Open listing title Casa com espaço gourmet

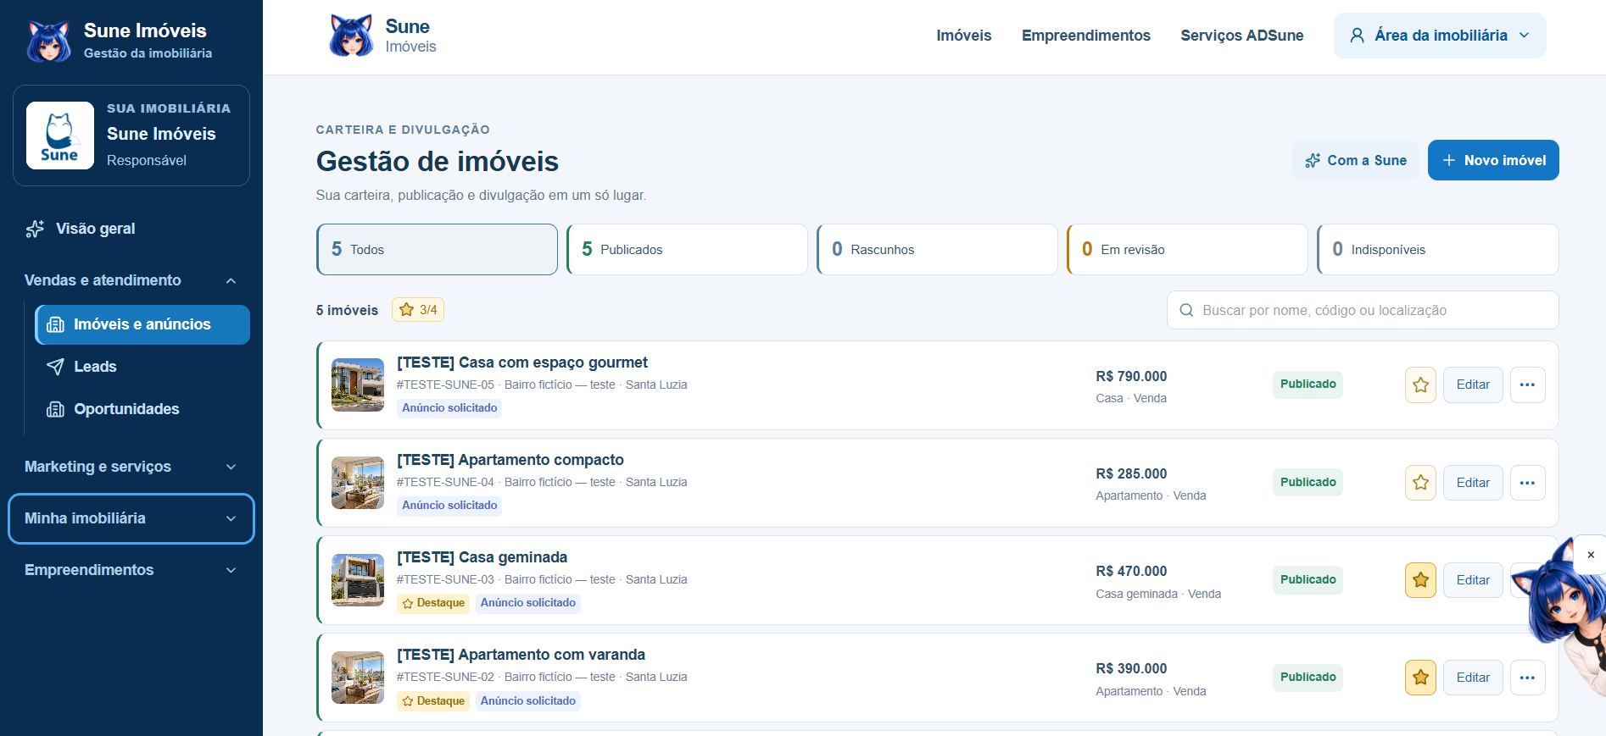[x=522, y=362]
